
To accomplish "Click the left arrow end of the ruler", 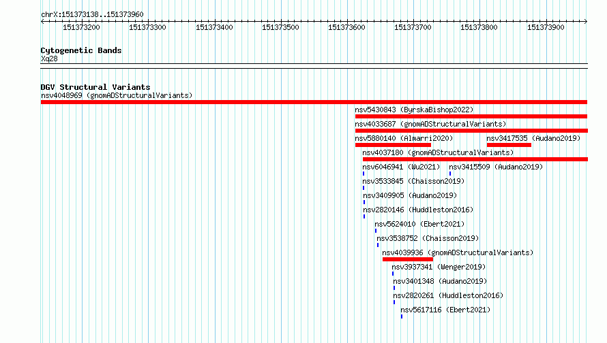I will (42, 21).
